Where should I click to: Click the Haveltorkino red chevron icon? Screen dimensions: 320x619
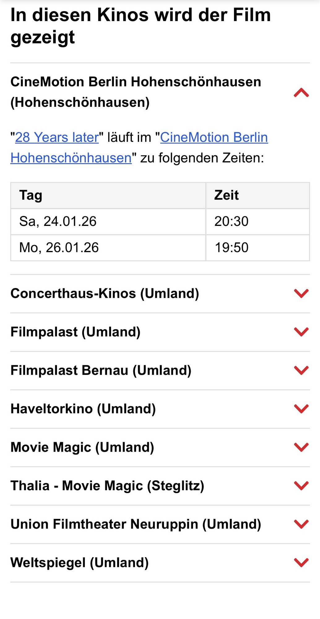point(301,409)
